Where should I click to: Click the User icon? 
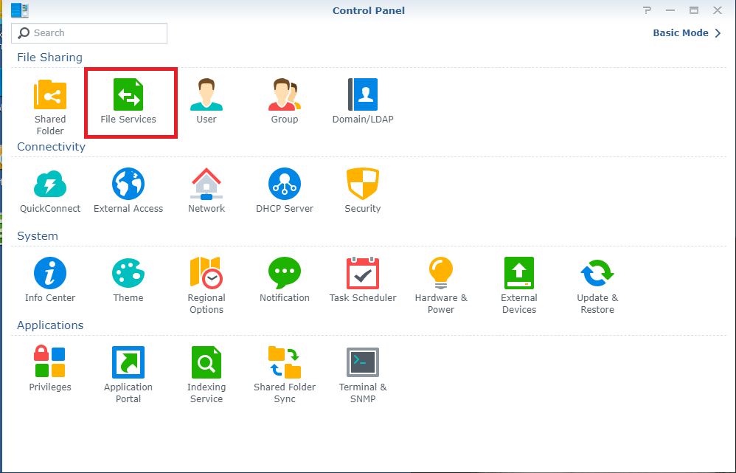pos(206,96)
